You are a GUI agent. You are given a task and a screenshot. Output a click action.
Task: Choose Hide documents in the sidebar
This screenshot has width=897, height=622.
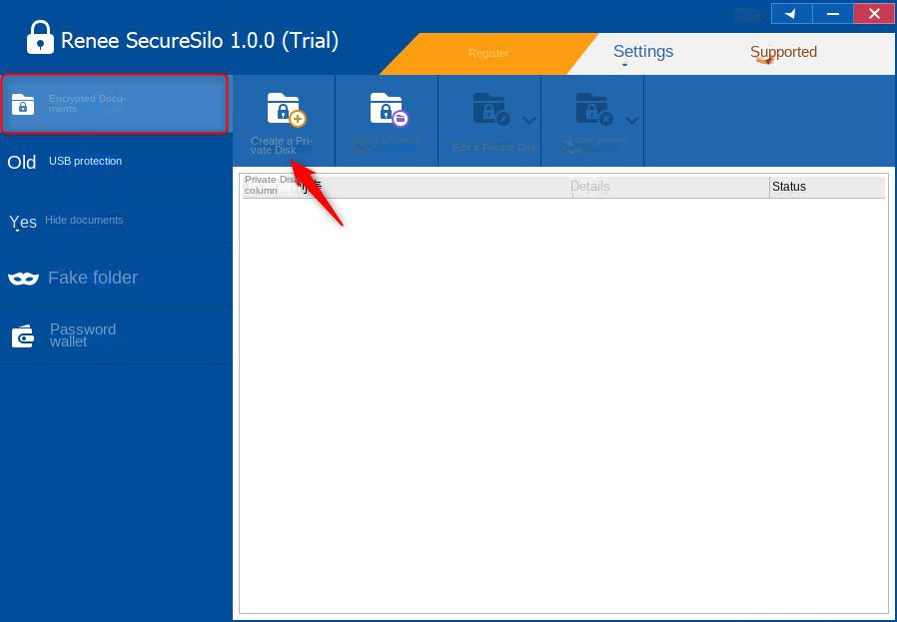click(84, 221)
